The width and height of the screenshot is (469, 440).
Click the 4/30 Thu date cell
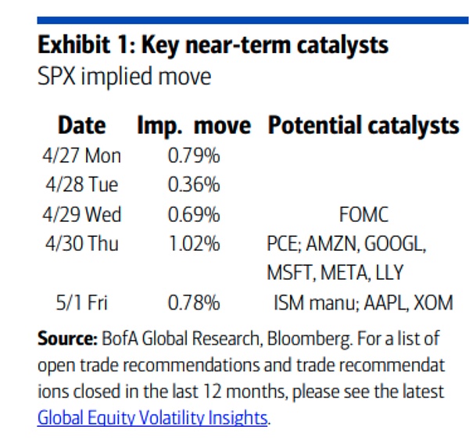coord(81,243)
